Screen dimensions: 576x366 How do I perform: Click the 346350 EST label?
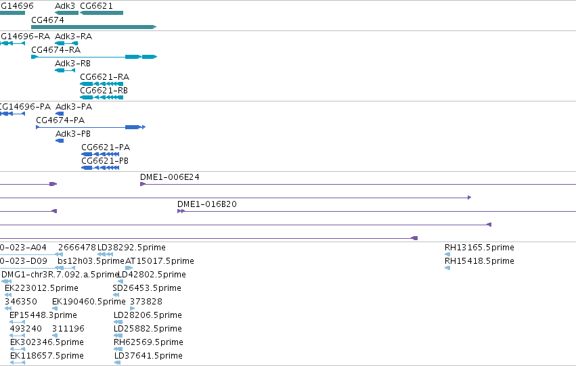(x=20, y=302)
